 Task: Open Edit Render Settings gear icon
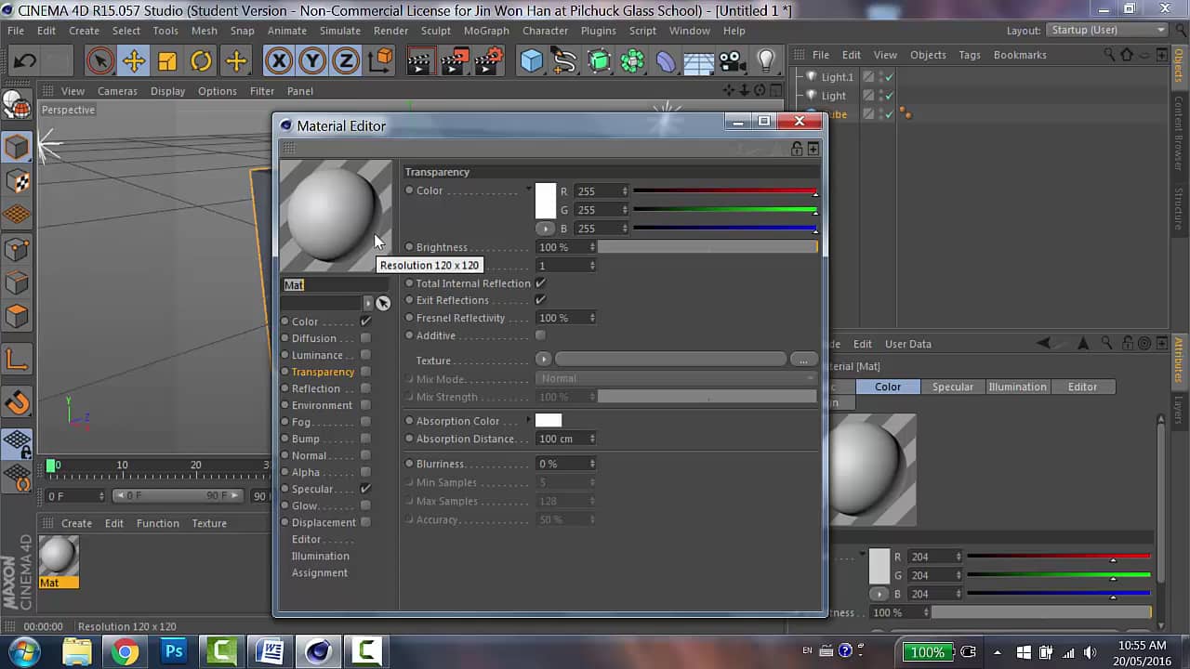click(488, 61)
